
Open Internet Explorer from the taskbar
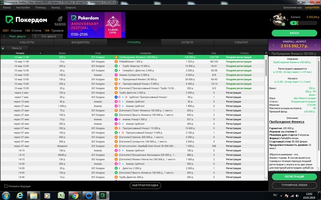20,196
